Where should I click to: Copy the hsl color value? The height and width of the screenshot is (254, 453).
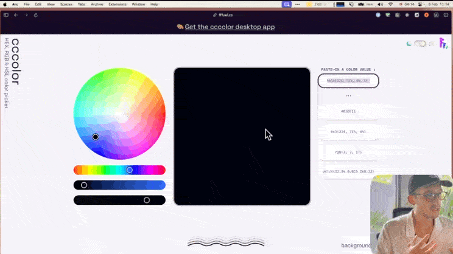(349, 131)
